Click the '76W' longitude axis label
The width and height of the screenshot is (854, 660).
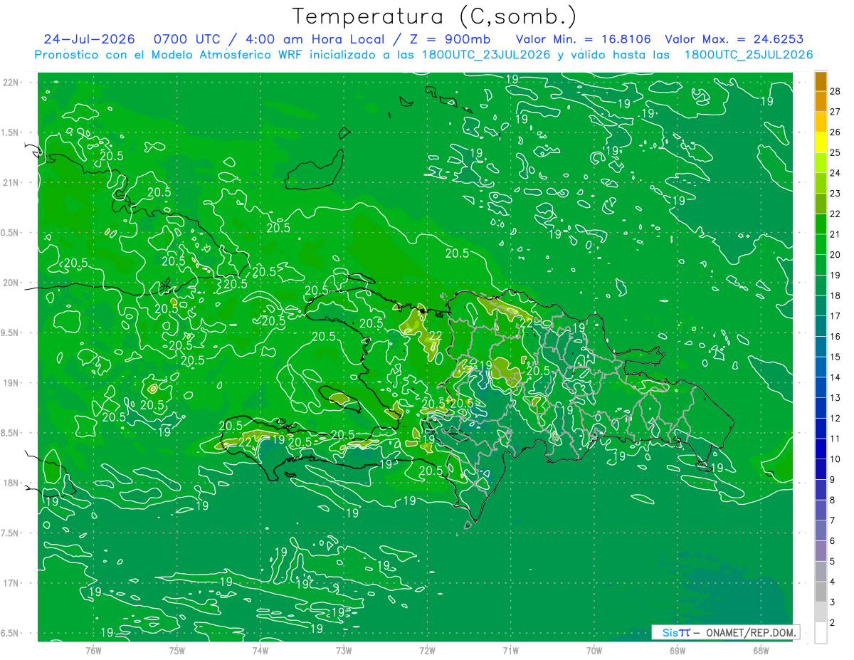coord(93,651)
